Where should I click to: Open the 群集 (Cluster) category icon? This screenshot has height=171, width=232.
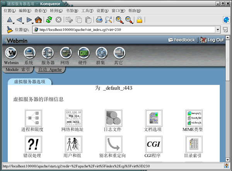pos(101,53)
